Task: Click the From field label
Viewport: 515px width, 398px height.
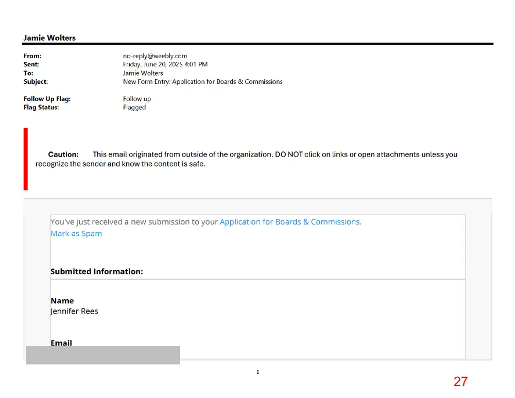Action: coord(32,56)
